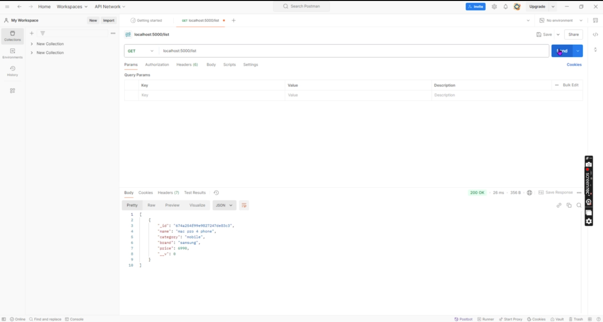The height and width of the screenshot is (322, 603).
Task: Create a new collection with plus icon
Action: 32,33
